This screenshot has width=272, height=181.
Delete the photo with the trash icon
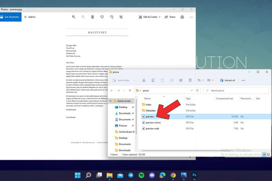92,17
